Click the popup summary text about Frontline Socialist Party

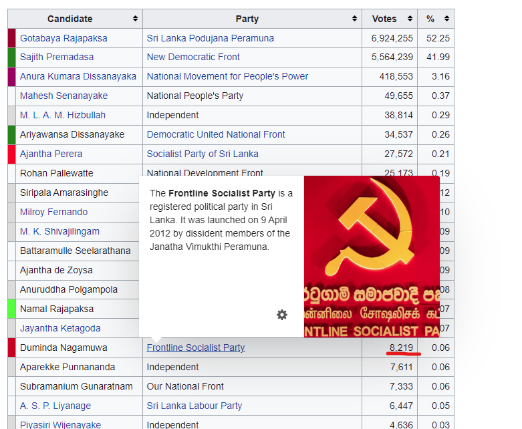(x=221, y=220)
